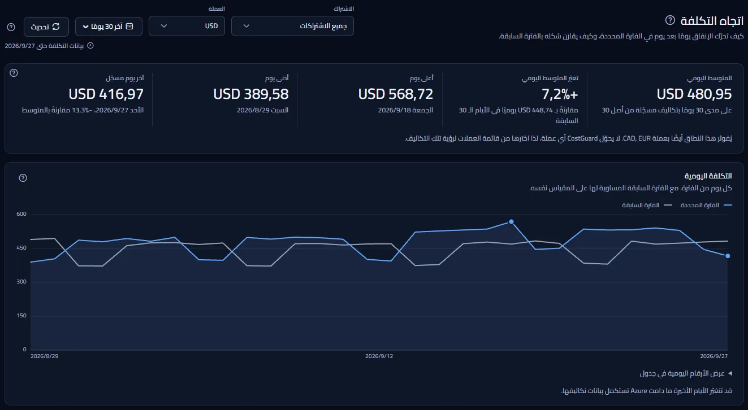
Task: Open help icon beside اتجاه التكلفة title
Action: (670, 20)
